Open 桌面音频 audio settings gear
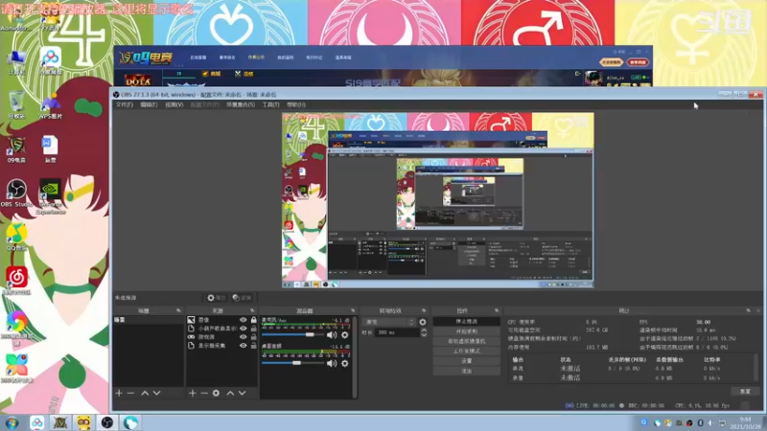Viewport: 767px width, 431px height. [345, 363]
